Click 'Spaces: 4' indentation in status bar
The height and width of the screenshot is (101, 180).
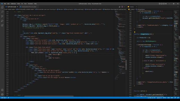pyautogui.click(x=159, y=98)
